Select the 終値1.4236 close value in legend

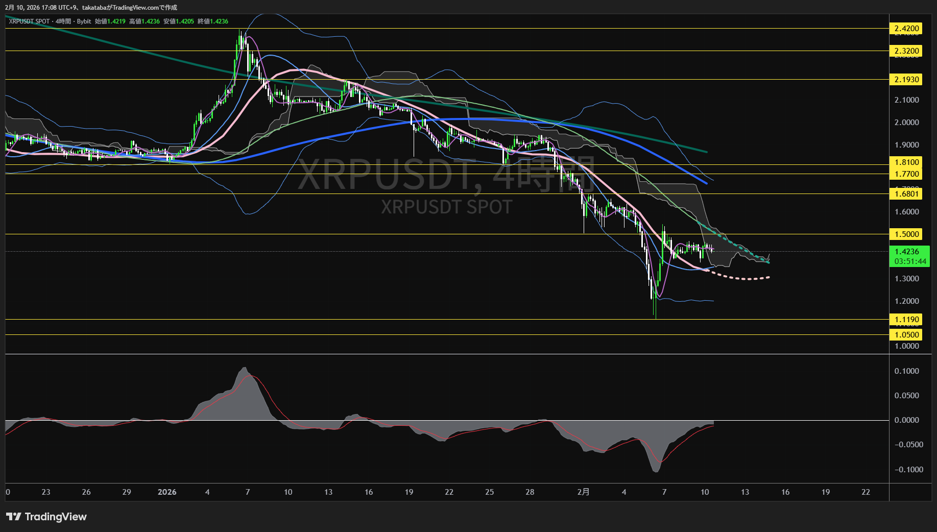(x=213, y=21)
